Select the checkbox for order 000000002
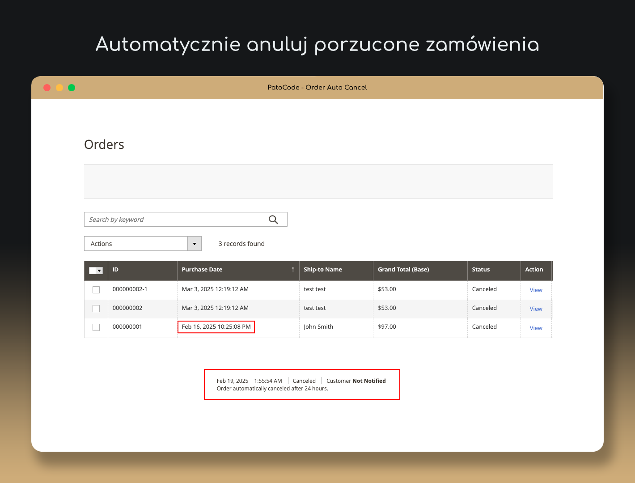This screenshot has width=635, height=483. [96, 309]
